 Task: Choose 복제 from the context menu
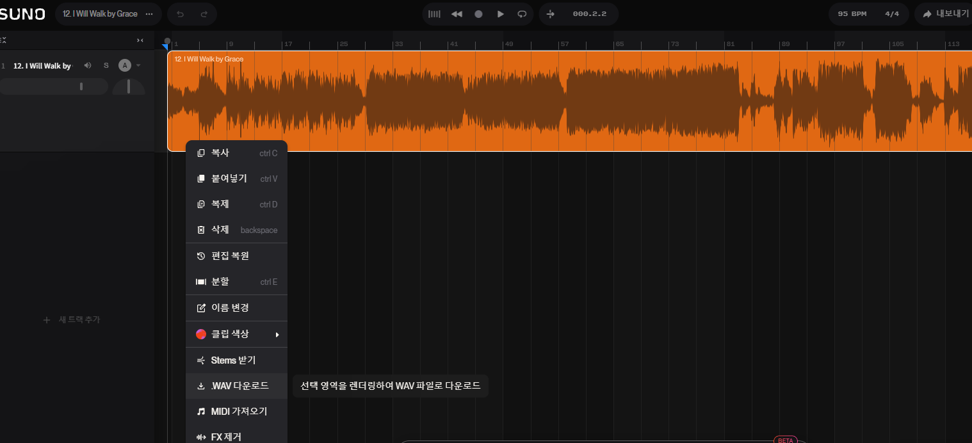236,204
